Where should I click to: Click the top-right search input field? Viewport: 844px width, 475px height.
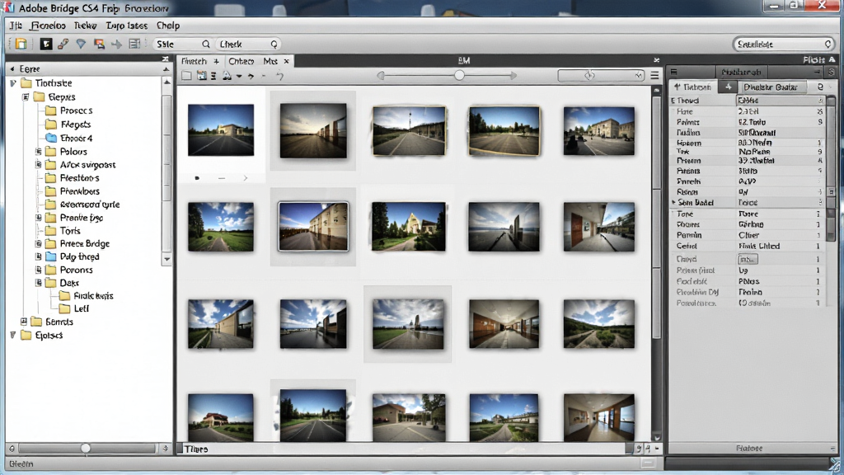[x=783, y=45]
